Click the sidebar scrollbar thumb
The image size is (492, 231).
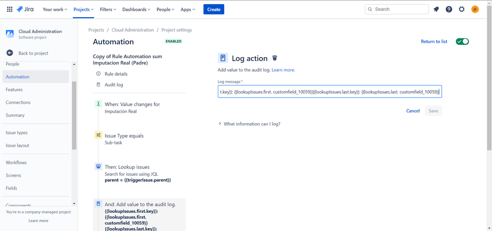pyautogui.click(x=74, y=115)
